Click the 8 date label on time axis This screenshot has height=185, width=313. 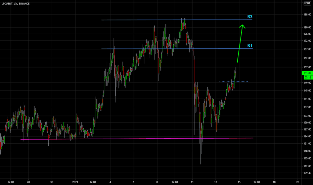[157, 182]
